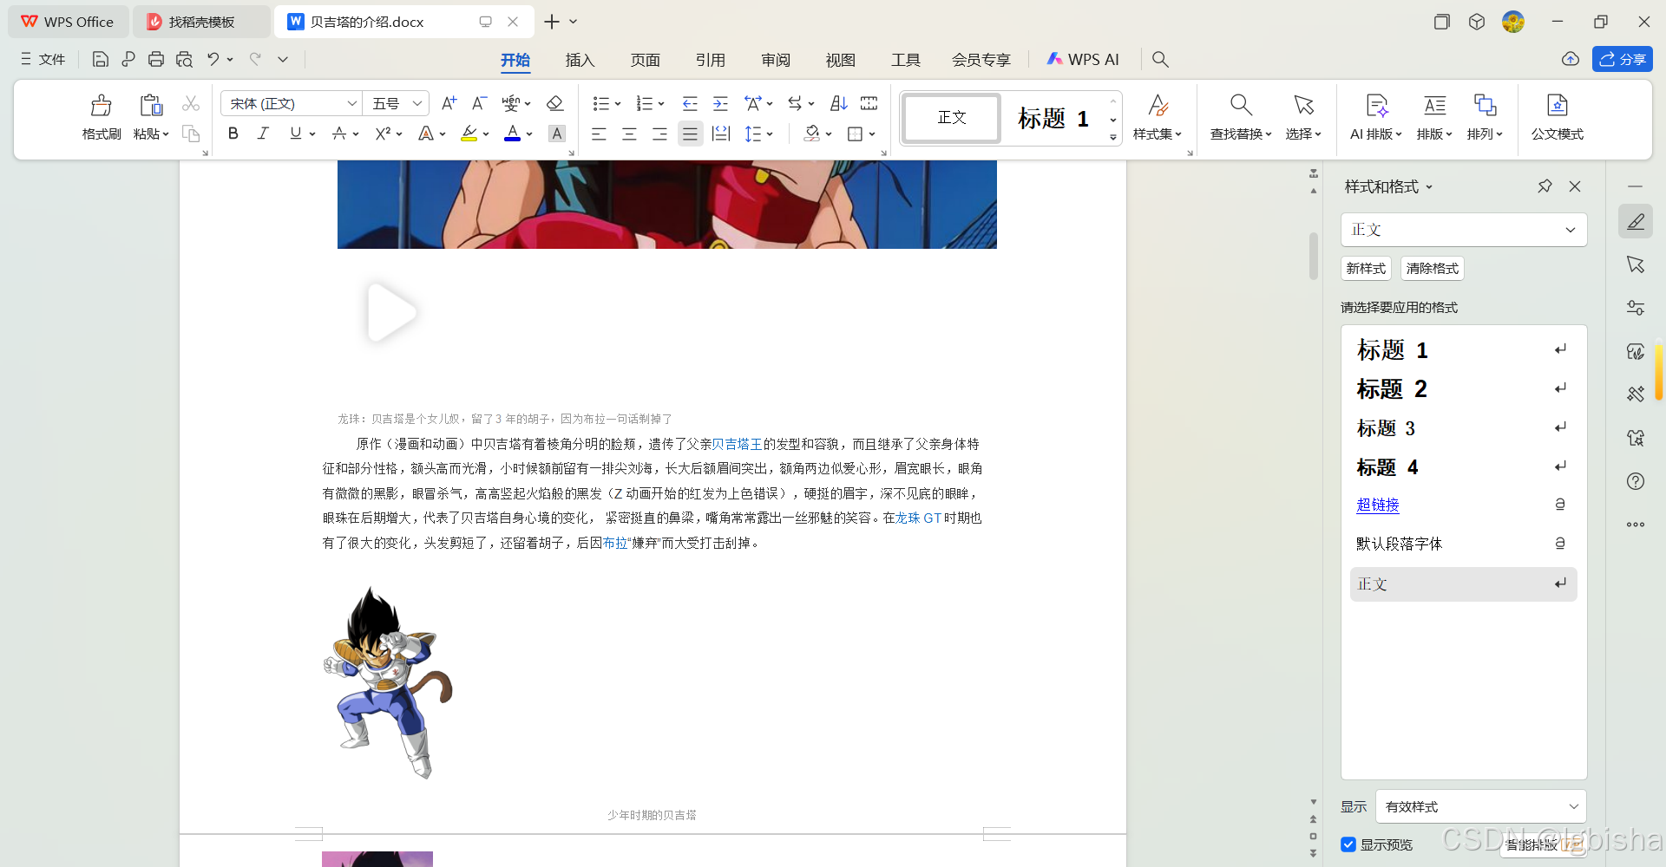The width and height of the screenshot is (1666, 867).
Task: Click the Decrease indent icon
Action: click(x=690, y=104)
